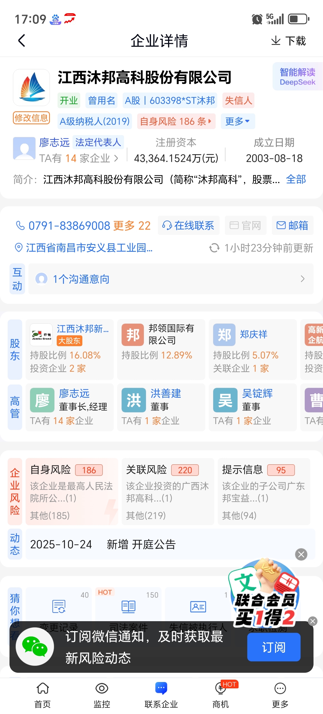The image size is (323, 714).
Task: Open address 江西省南昌市安义县工业园
Action: [x=89, y=248]
